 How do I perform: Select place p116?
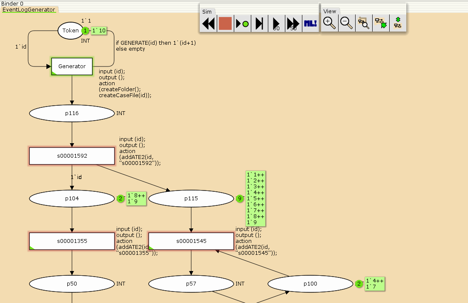[72, 113]
